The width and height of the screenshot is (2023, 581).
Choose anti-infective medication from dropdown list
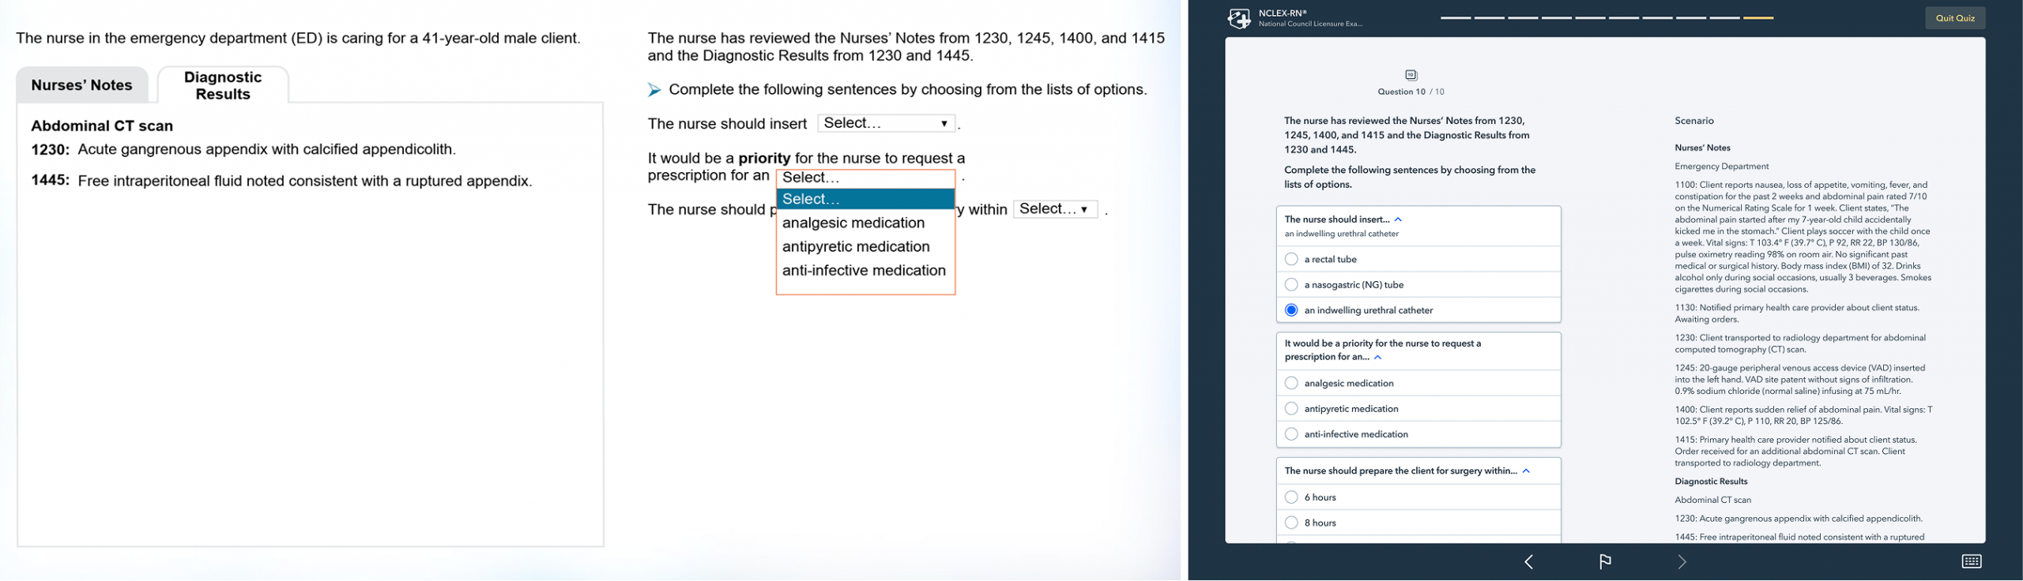tap(864, 271)
